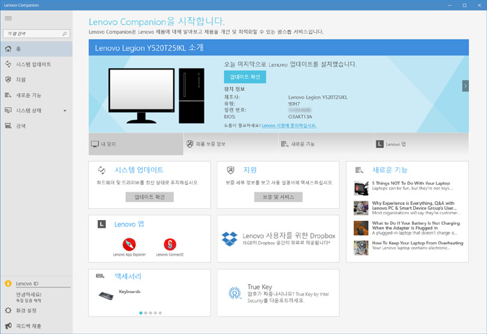This screenshot has width=487, height=334.
Task: Expand the 시스템 상태 dropdown arrow
Action: (65, 110)
